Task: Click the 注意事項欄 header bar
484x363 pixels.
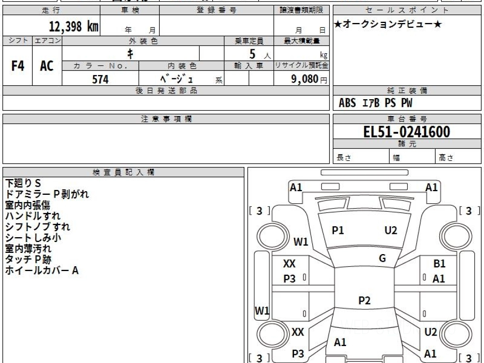Action: pyautogui.click(x=166, y=119)
